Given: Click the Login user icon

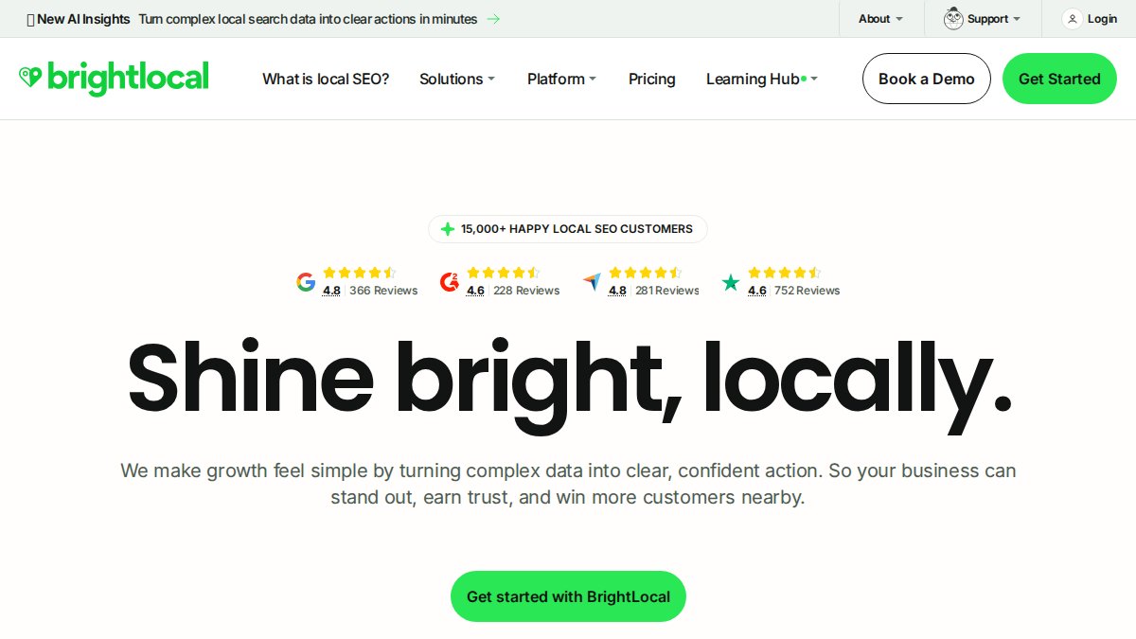Looking at the screenshot, I should click(1072, 19).
